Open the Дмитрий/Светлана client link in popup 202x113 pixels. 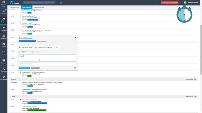click(26, 38)
